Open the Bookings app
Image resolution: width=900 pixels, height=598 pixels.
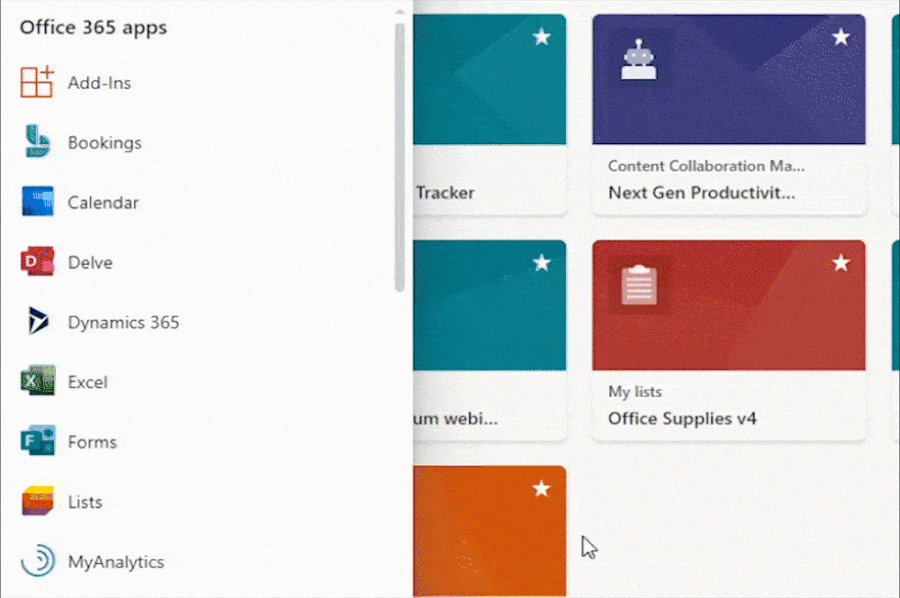[x=105, y=142]
